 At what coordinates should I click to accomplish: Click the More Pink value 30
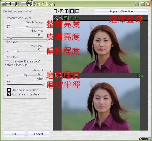(39, 49)
